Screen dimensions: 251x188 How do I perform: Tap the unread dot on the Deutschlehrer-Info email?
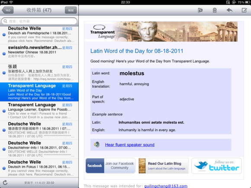click(x=4, y=149)
